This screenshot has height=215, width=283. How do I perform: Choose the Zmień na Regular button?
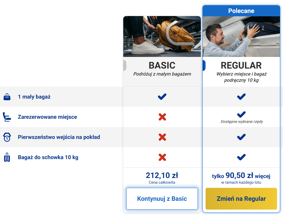coord(241,199)
